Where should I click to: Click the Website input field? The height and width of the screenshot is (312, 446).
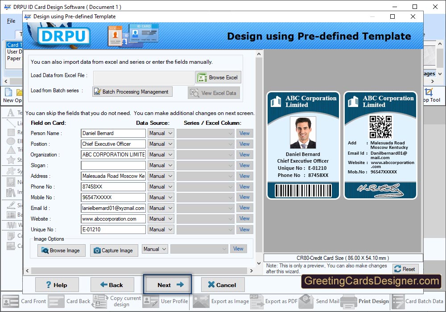pos(113,219)
